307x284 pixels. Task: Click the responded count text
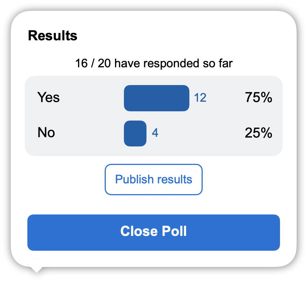pos(153,63)
